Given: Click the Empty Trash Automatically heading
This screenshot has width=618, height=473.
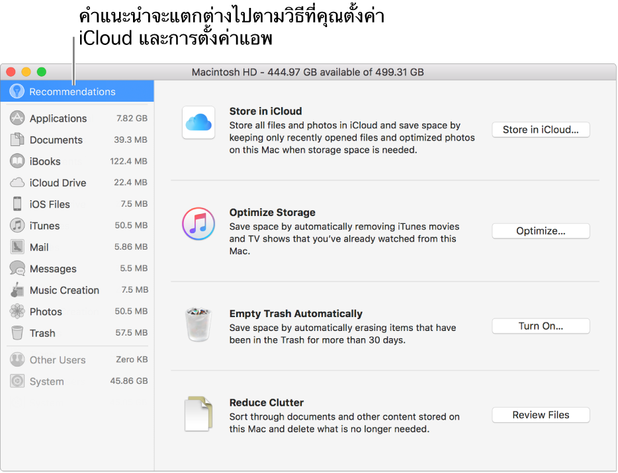Looking at the screenshot, I should 296,314.
